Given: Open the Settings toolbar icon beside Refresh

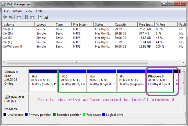Looking at the screenshot, I should [46, 17].
